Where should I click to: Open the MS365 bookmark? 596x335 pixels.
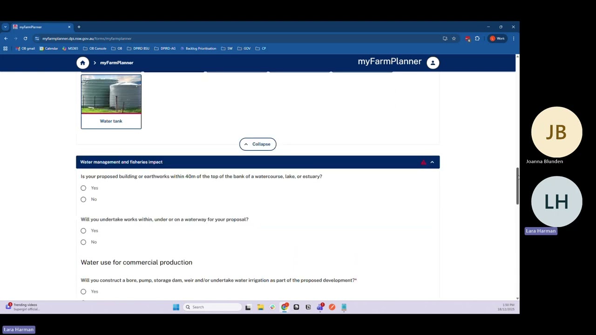coord(70,48)
